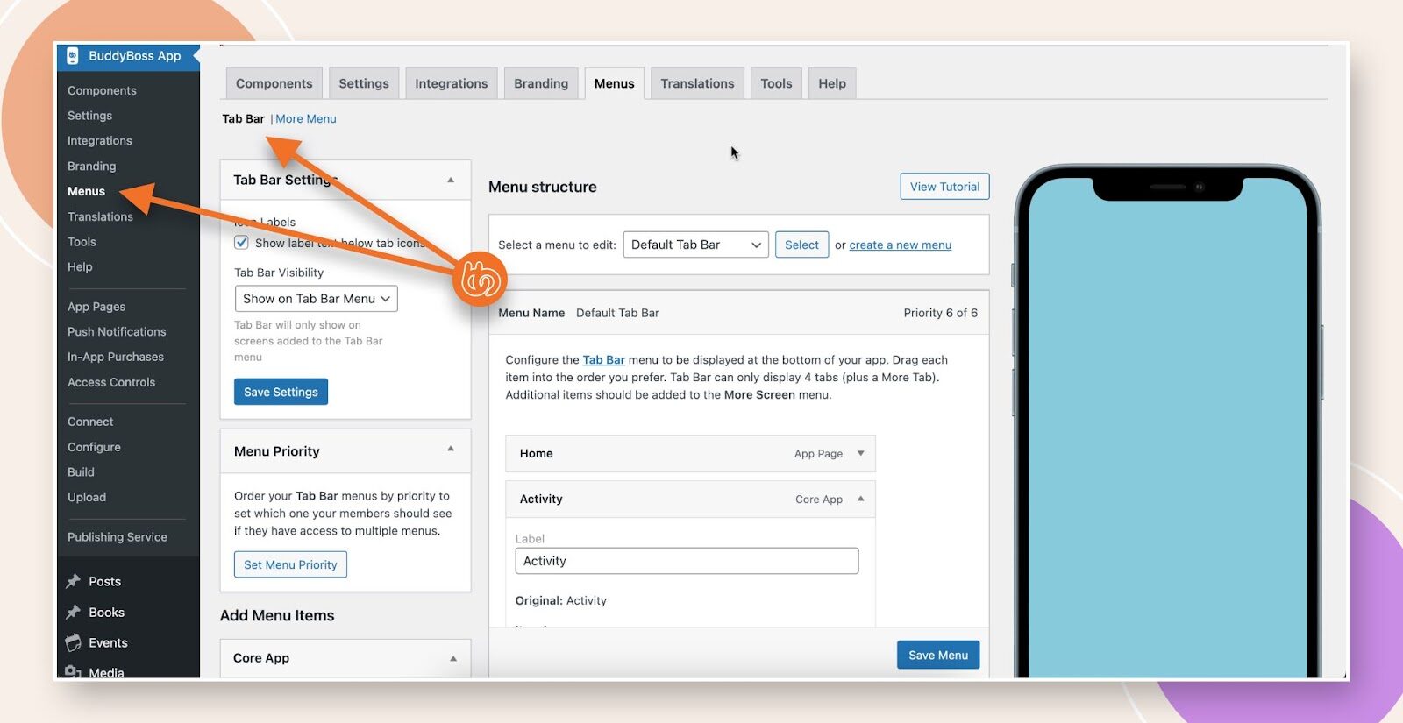Click the Media icon in sidebar
The width and height of the screenshot is (1403, 723).
click(74, 671)
